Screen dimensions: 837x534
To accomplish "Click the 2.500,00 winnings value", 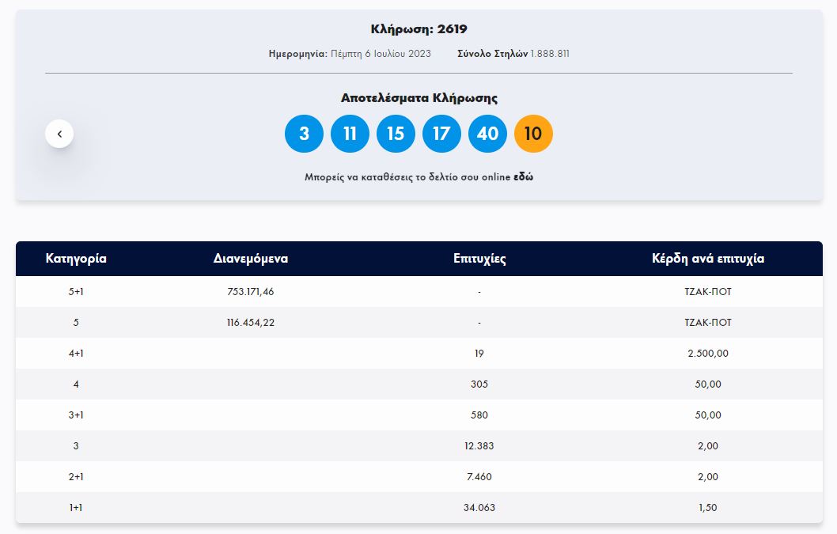I will coord(707,354).
